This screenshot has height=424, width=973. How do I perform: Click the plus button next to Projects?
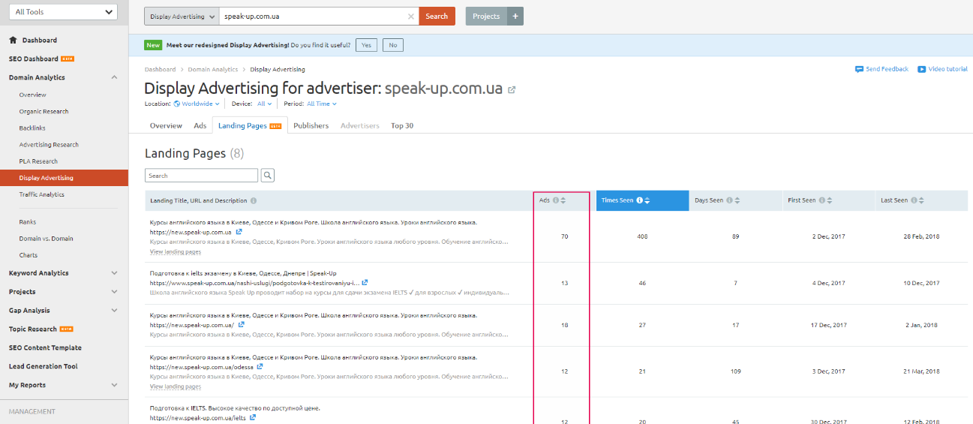(515, 16)
